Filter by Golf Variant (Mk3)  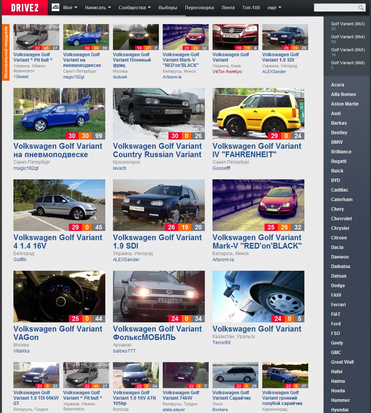tap(348, 24)
